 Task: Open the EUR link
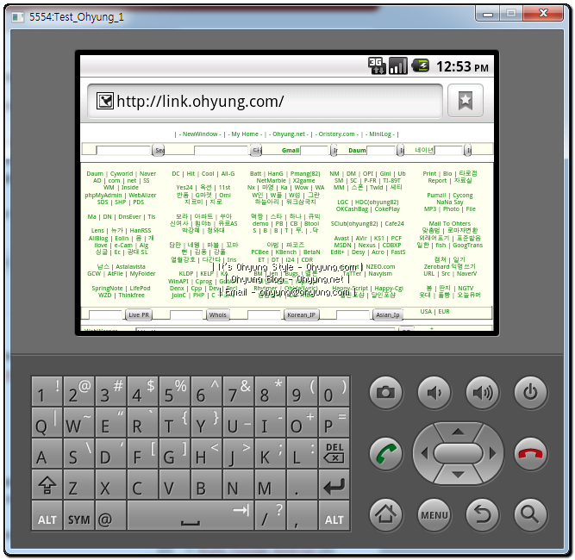click(x=444, y=312)
